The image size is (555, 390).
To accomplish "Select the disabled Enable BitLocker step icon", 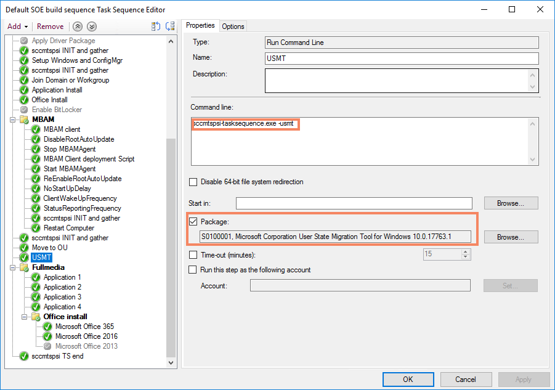I will 24,110.
